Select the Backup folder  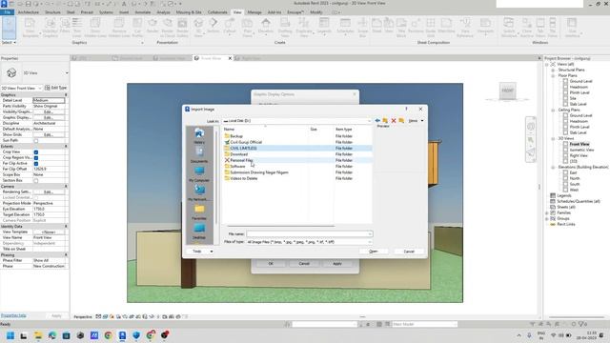tap(236, 136)
